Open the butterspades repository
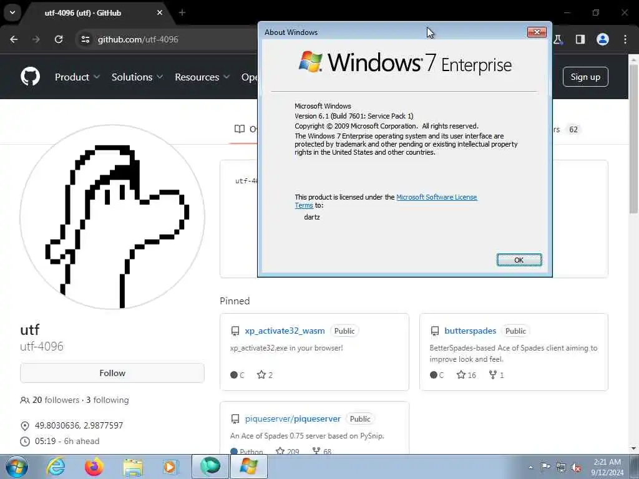Viewport: 639px width, 479px height. pos(470,331)
